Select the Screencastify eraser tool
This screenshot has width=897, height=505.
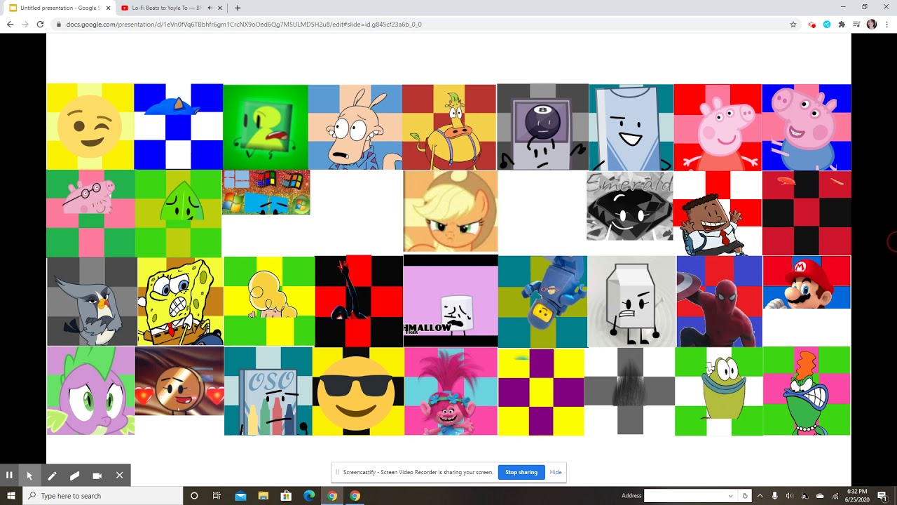[74, 475]
